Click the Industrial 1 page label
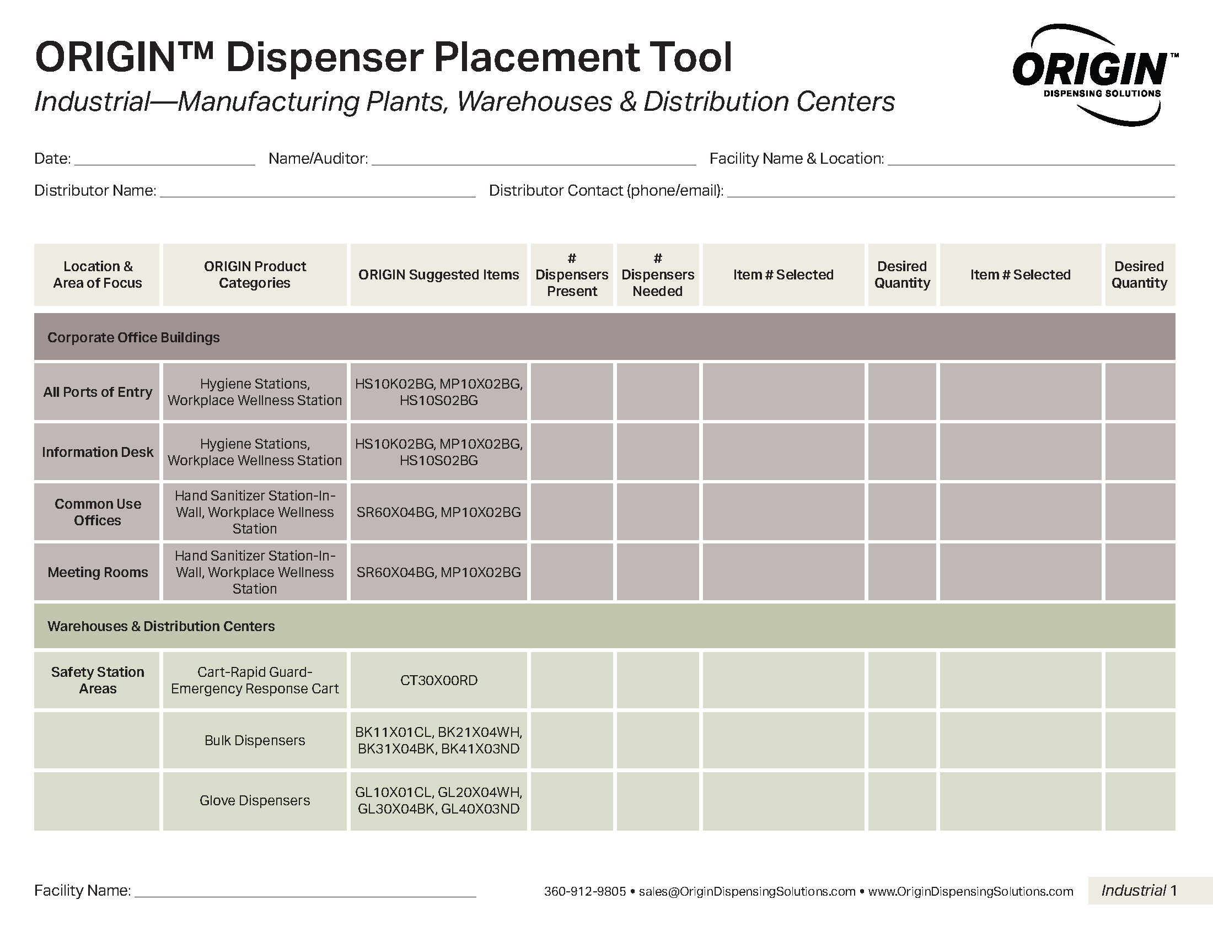 pyautogui.click(x=1139, y=890)
